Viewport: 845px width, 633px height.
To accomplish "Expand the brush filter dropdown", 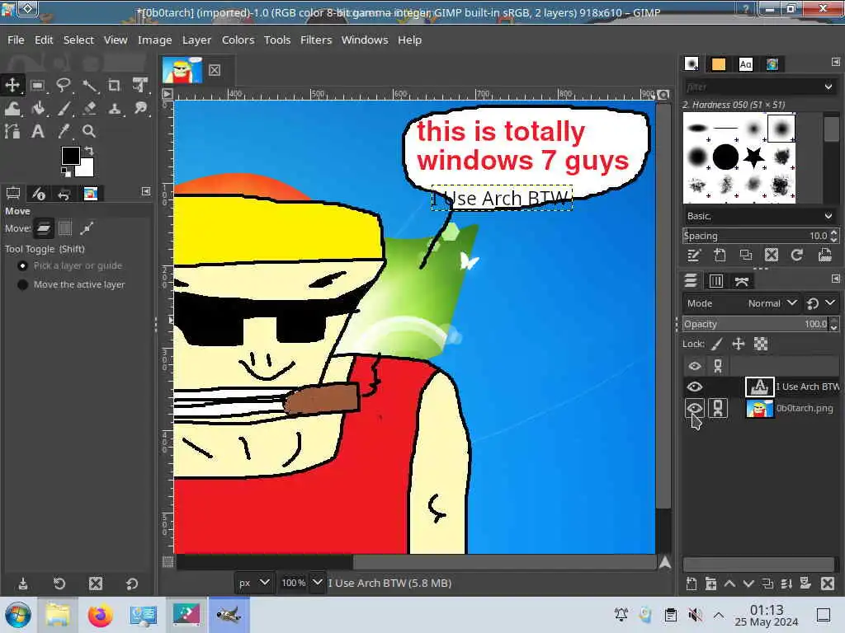I will (x=828, y=87).
